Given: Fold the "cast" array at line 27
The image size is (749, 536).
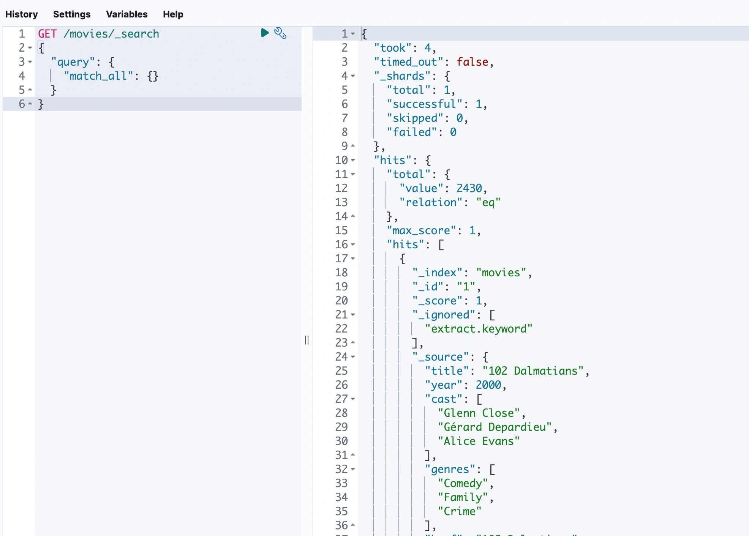Looking at the screenshot, I should [x=353, y=399].
